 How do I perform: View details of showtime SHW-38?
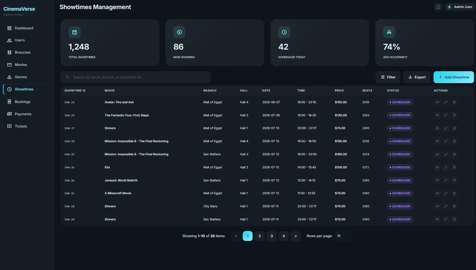click(x=437, y=141)
